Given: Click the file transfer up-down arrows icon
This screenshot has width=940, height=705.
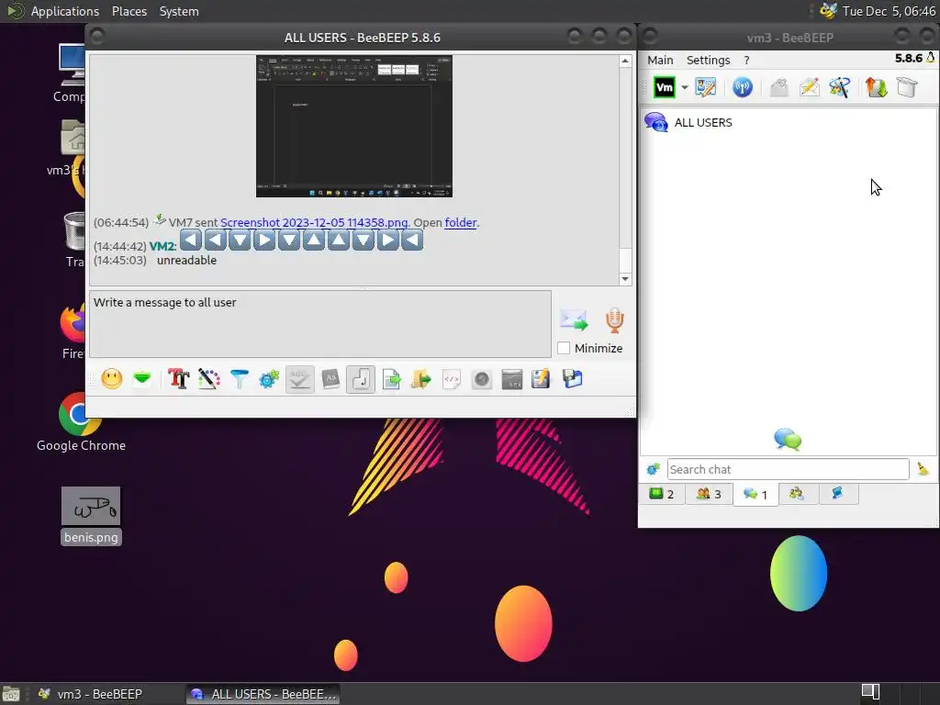Looking at the screenshot, I should point(876,87).
